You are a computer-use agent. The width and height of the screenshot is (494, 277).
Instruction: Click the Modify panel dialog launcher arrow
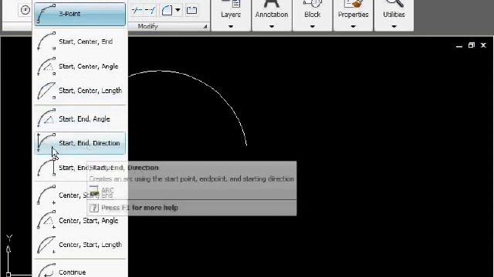[205, 27]
